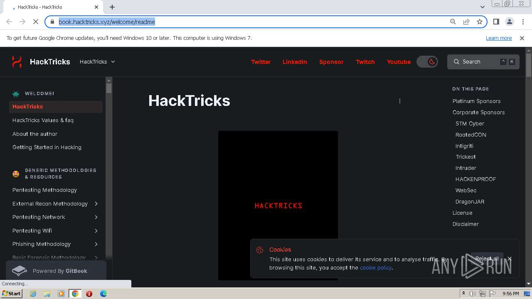Open the Linkedin header link

[x=295, y=62]
